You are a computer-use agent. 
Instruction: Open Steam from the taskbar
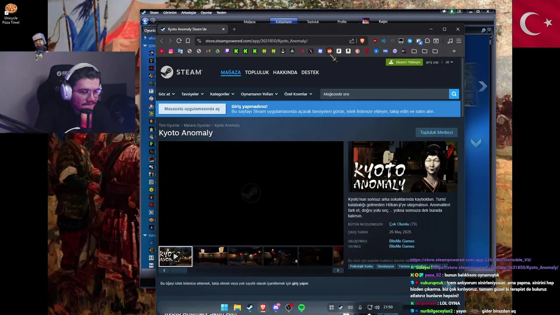click(x=250, y=308)
